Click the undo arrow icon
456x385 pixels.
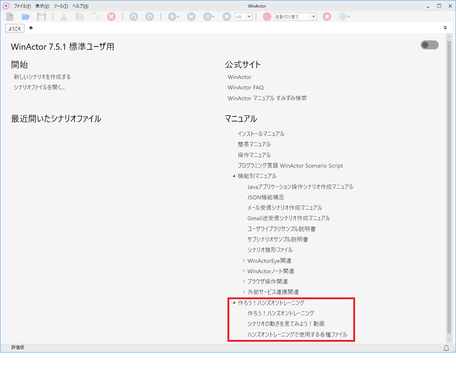134,17
